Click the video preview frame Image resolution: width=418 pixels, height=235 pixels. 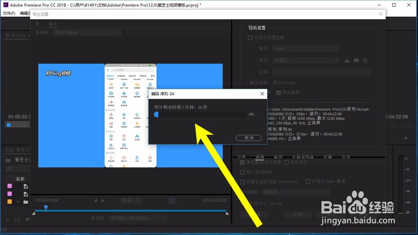pyautogui.click(x=130, y=116)
